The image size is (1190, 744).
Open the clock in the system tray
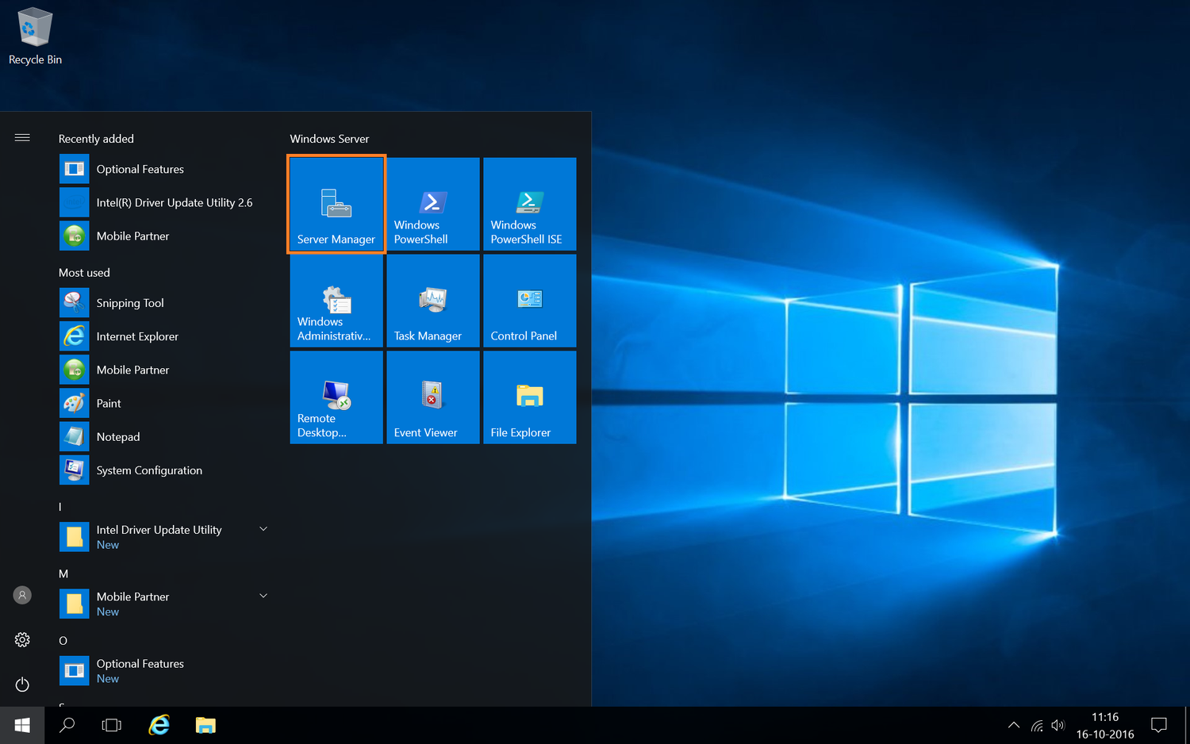pyautogui.click(x=1104, y=724)
